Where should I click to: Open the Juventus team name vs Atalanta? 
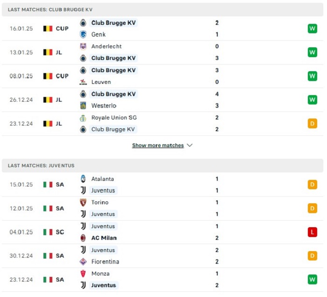pos(103,190)
